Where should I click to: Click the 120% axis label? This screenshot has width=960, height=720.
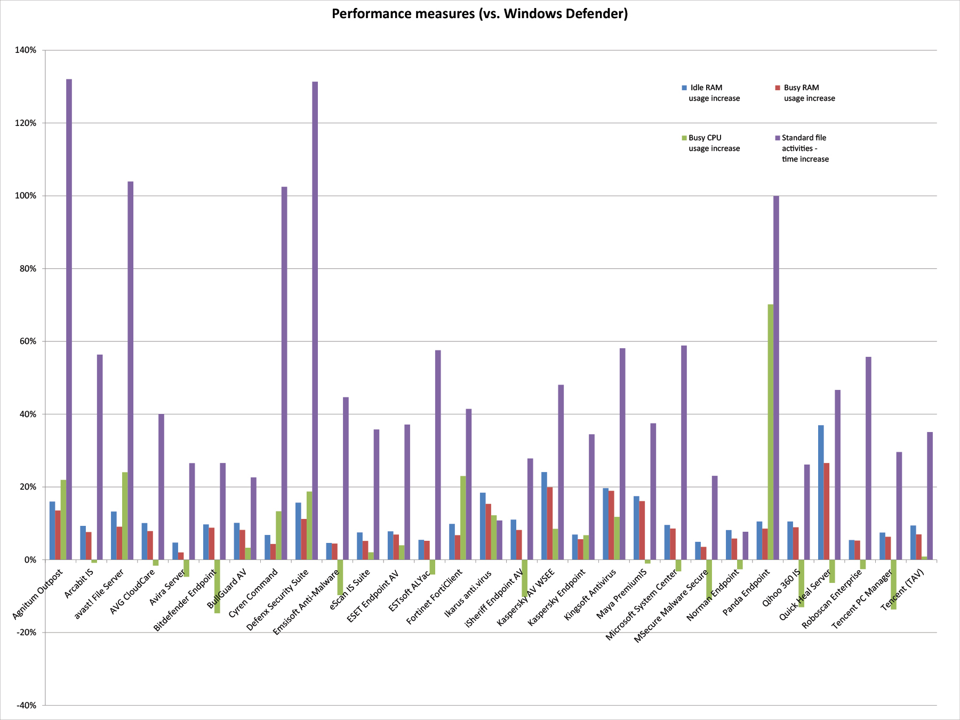tap(26, 123)
